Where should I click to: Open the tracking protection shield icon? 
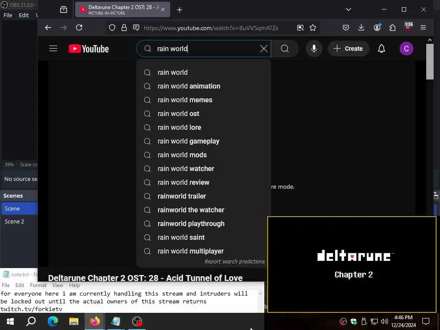click(112, 27)
